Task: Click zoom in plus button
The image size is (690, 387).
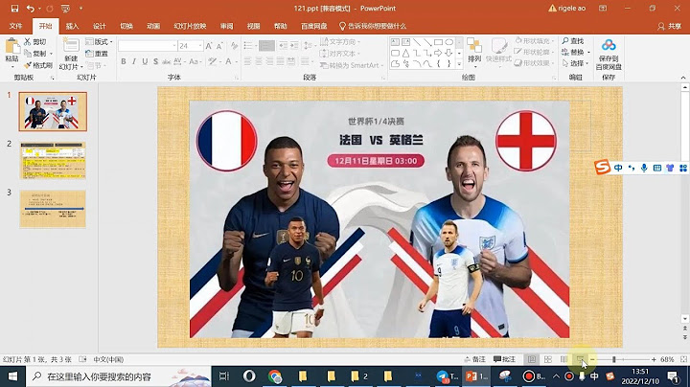Action: [x=654, y=359]
